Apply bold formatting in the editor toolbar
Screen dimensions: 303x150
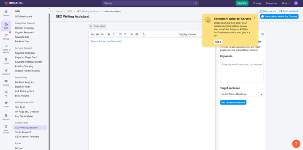click(109, 34)
